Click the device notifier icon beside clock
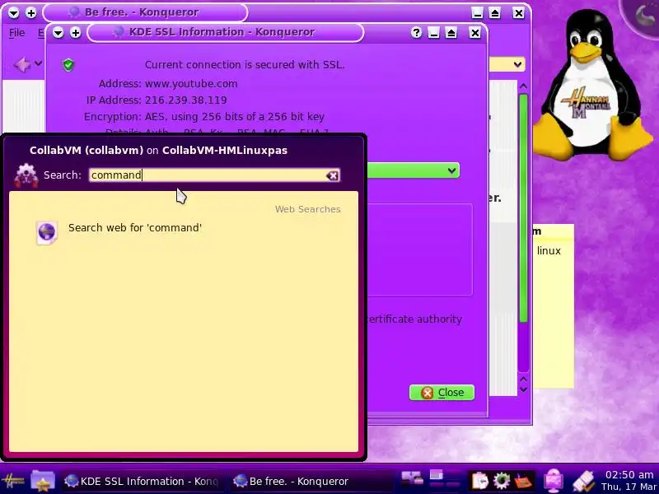 point(583,481)
